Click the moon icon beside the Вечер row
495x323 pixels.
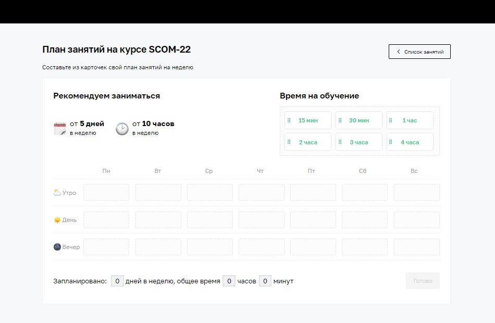click(57, 246)
